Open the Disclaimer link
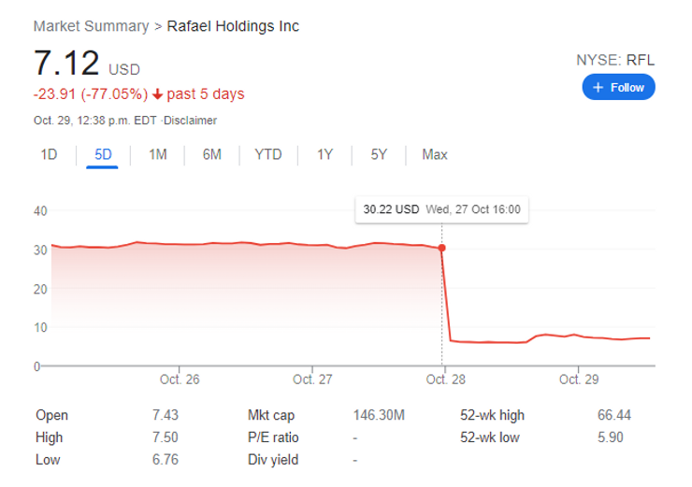The image size is (692, 487). 190,121
